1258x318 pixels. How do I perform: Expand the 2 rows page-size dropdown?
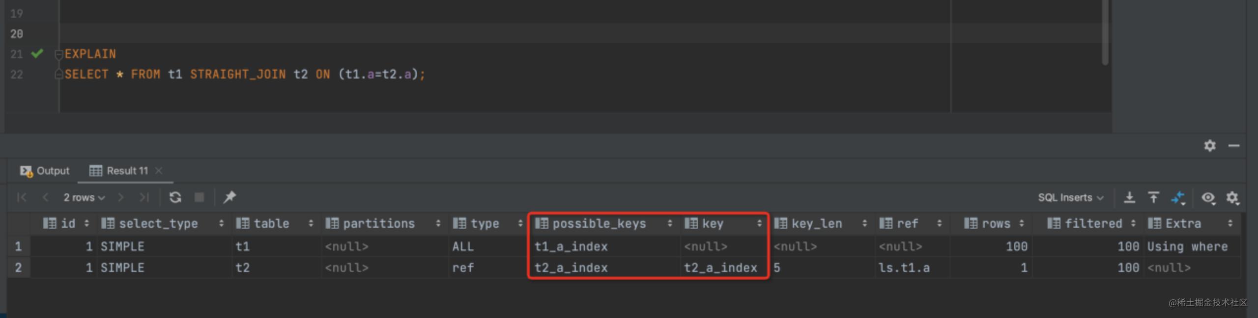[x=84, y=197]
